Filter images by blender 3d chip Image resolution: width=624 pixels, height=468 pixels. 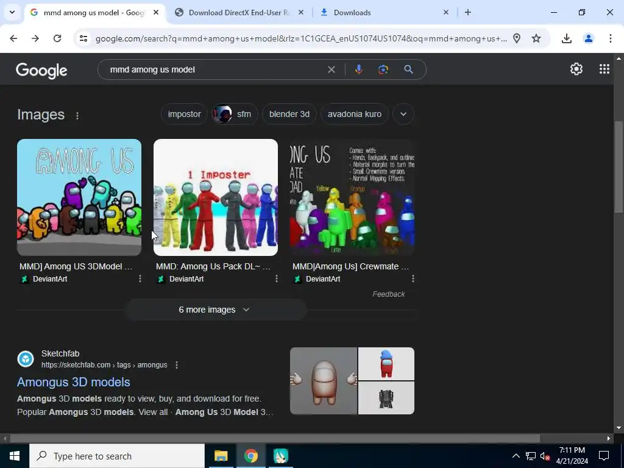(x=289, y=114)
